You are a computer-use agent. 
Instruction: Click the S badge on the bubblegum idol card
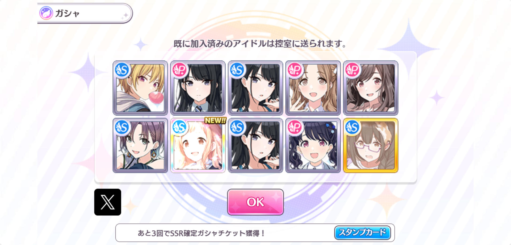pos(122,70)
